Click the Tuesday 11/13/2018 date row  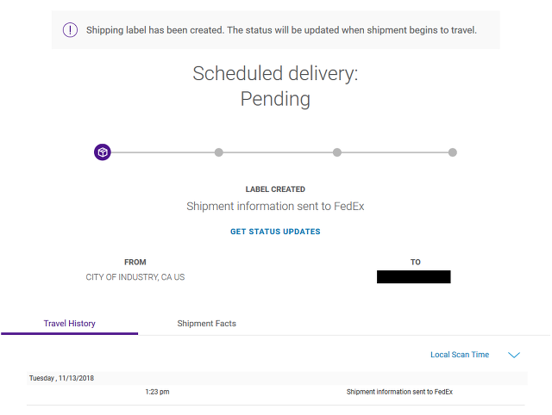point(277,378)
